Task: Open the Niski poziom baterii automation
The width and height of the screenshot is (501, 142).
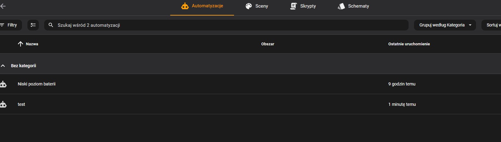Action: coord(37,84)
